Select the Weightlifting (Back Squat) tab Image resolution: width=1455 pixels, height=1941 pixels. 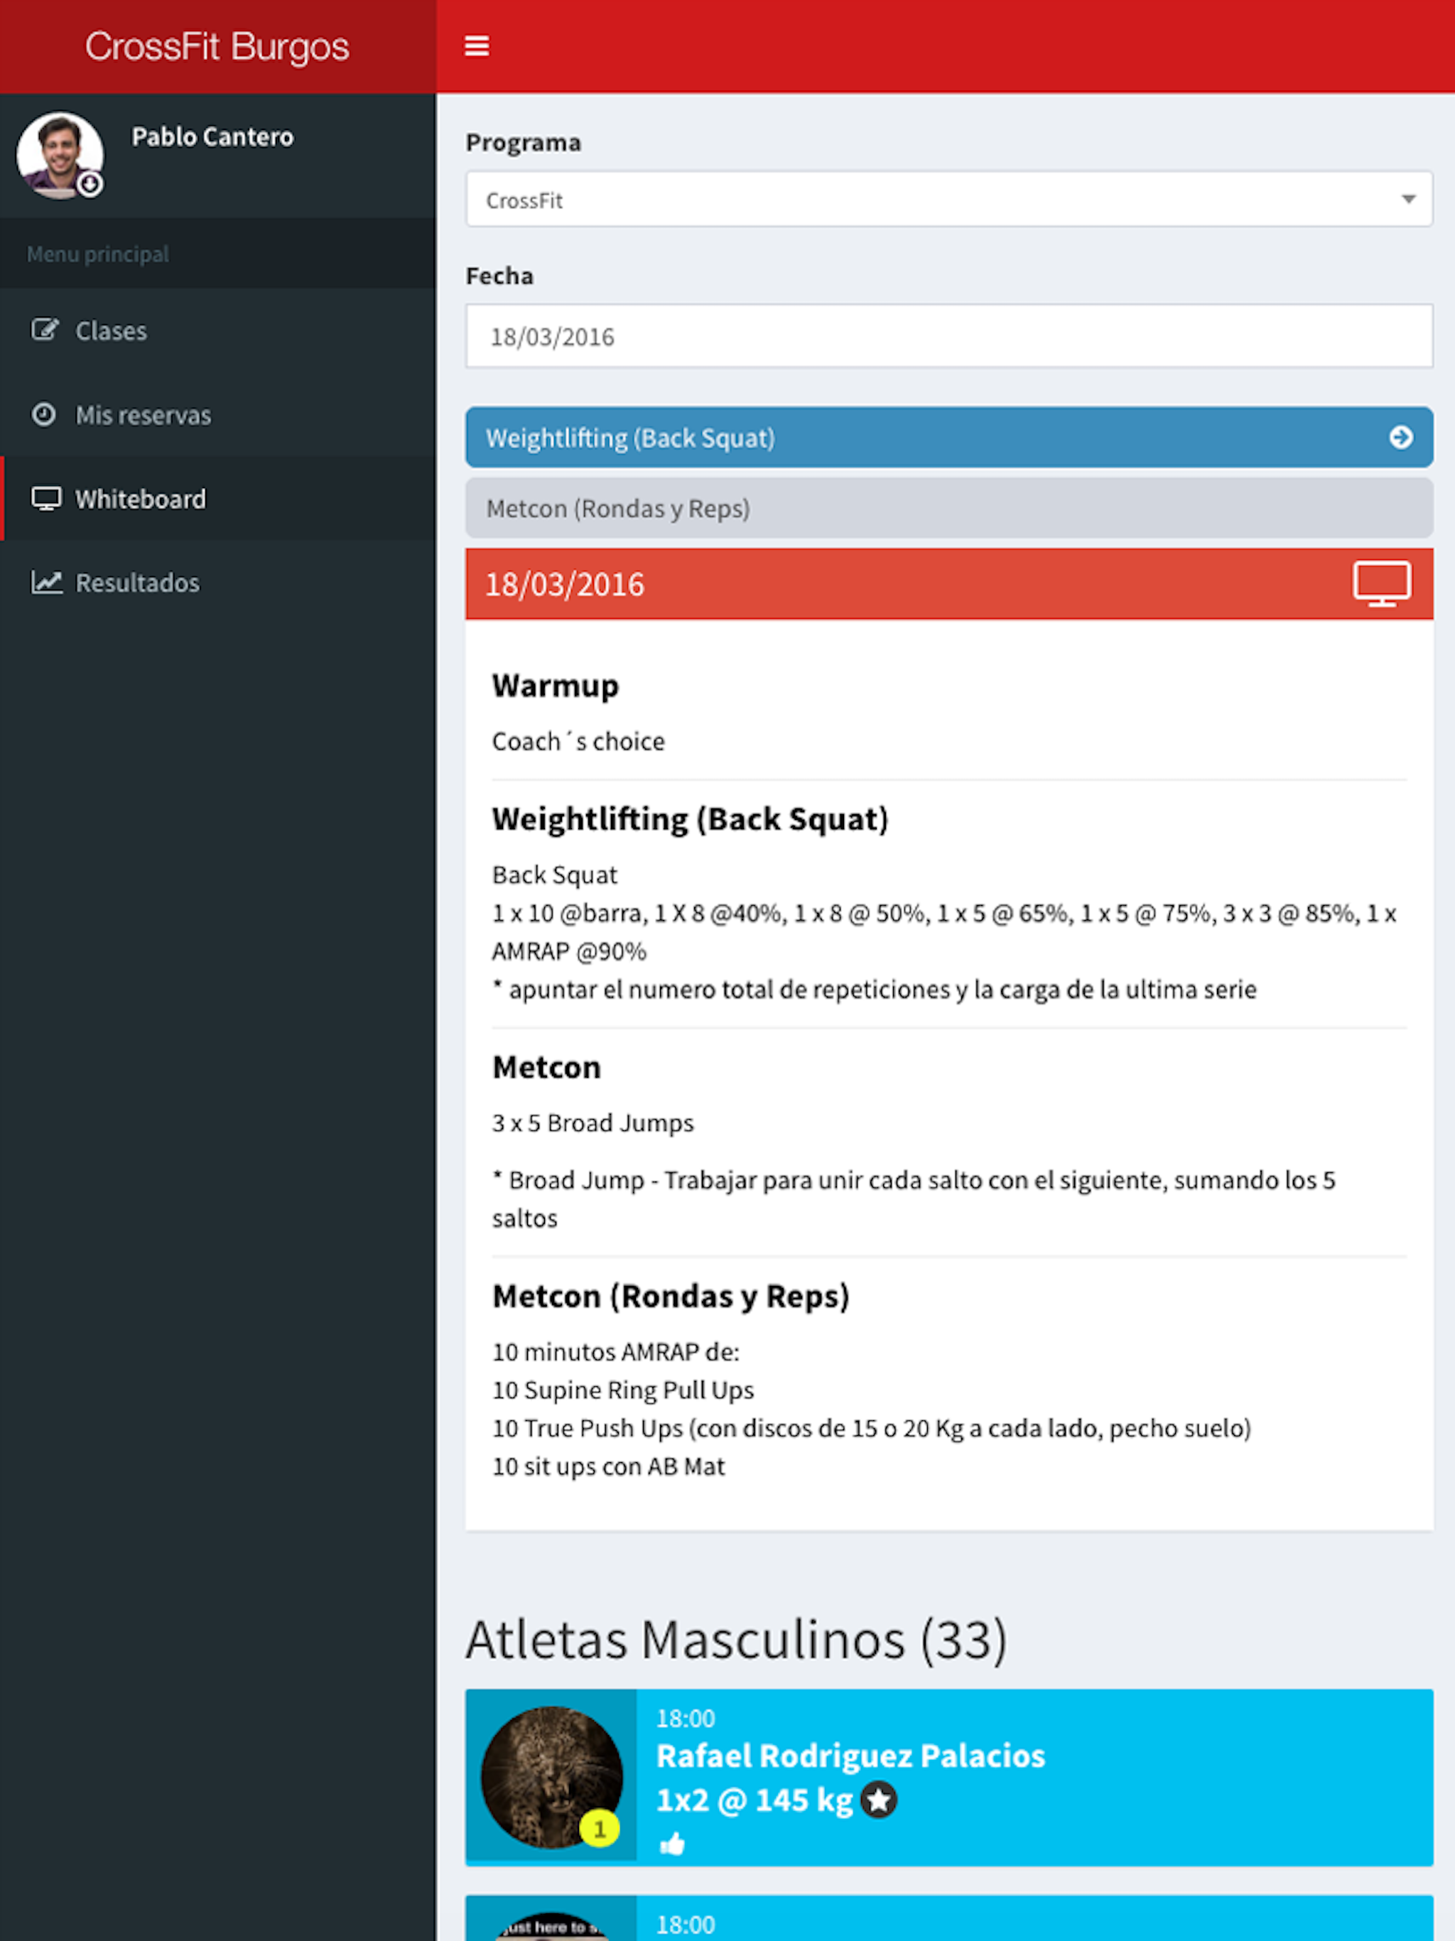pyautogui.click(x=948, y=437)
